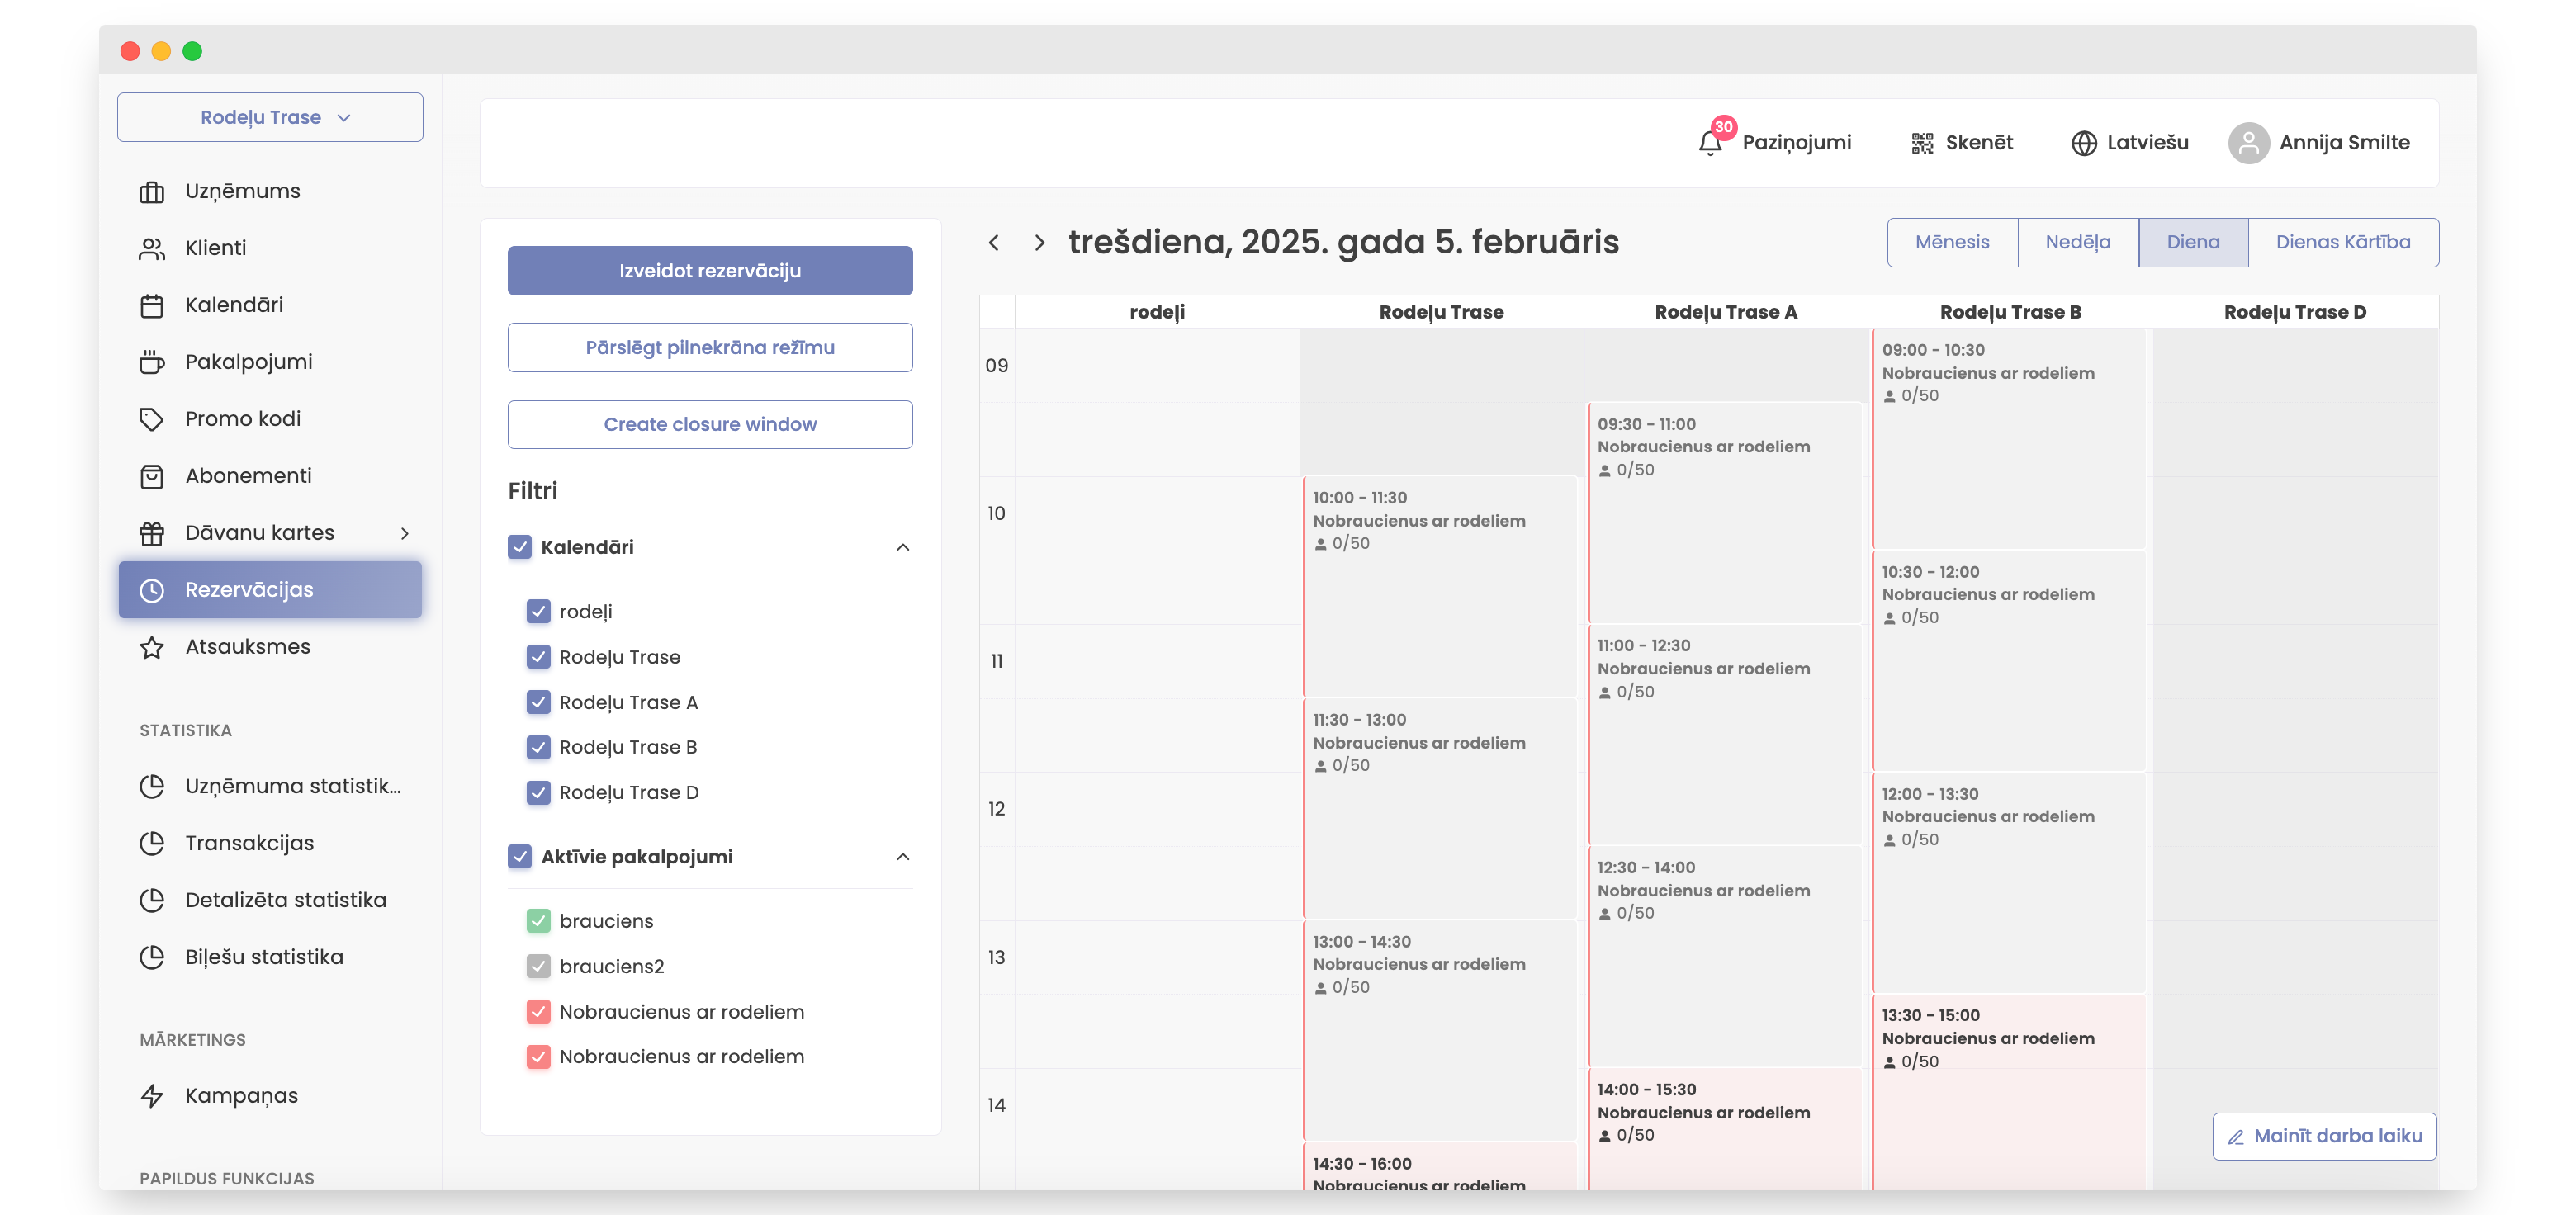Click Mainīt darba laiku button
The width and height of the screenshot is (2576, 1215).
coord(2324,1136)
